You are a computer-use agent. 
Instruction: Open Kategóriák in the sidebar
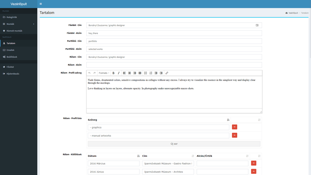(x=12, y=17)
